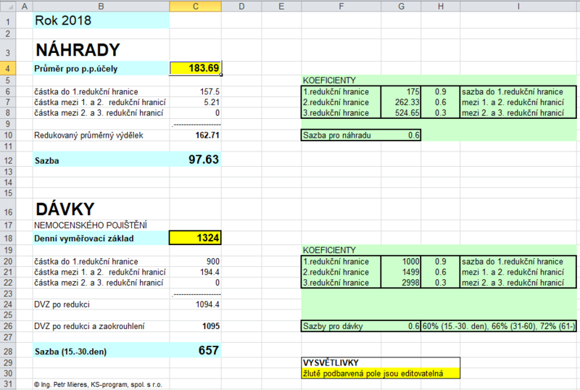
Task: Select cell with value 194.4
Action: tap(195, 272)
